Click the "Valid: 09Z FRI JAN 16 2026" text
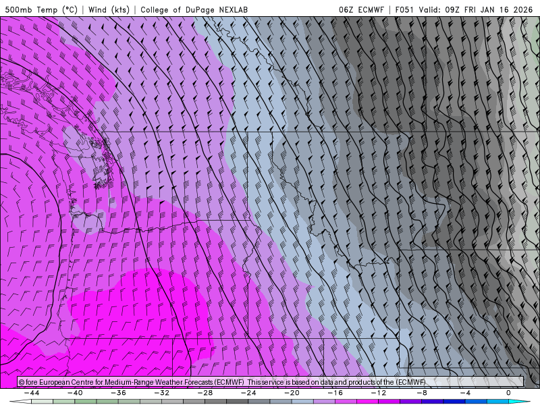 pyautogui.click(x=476, y=9)
